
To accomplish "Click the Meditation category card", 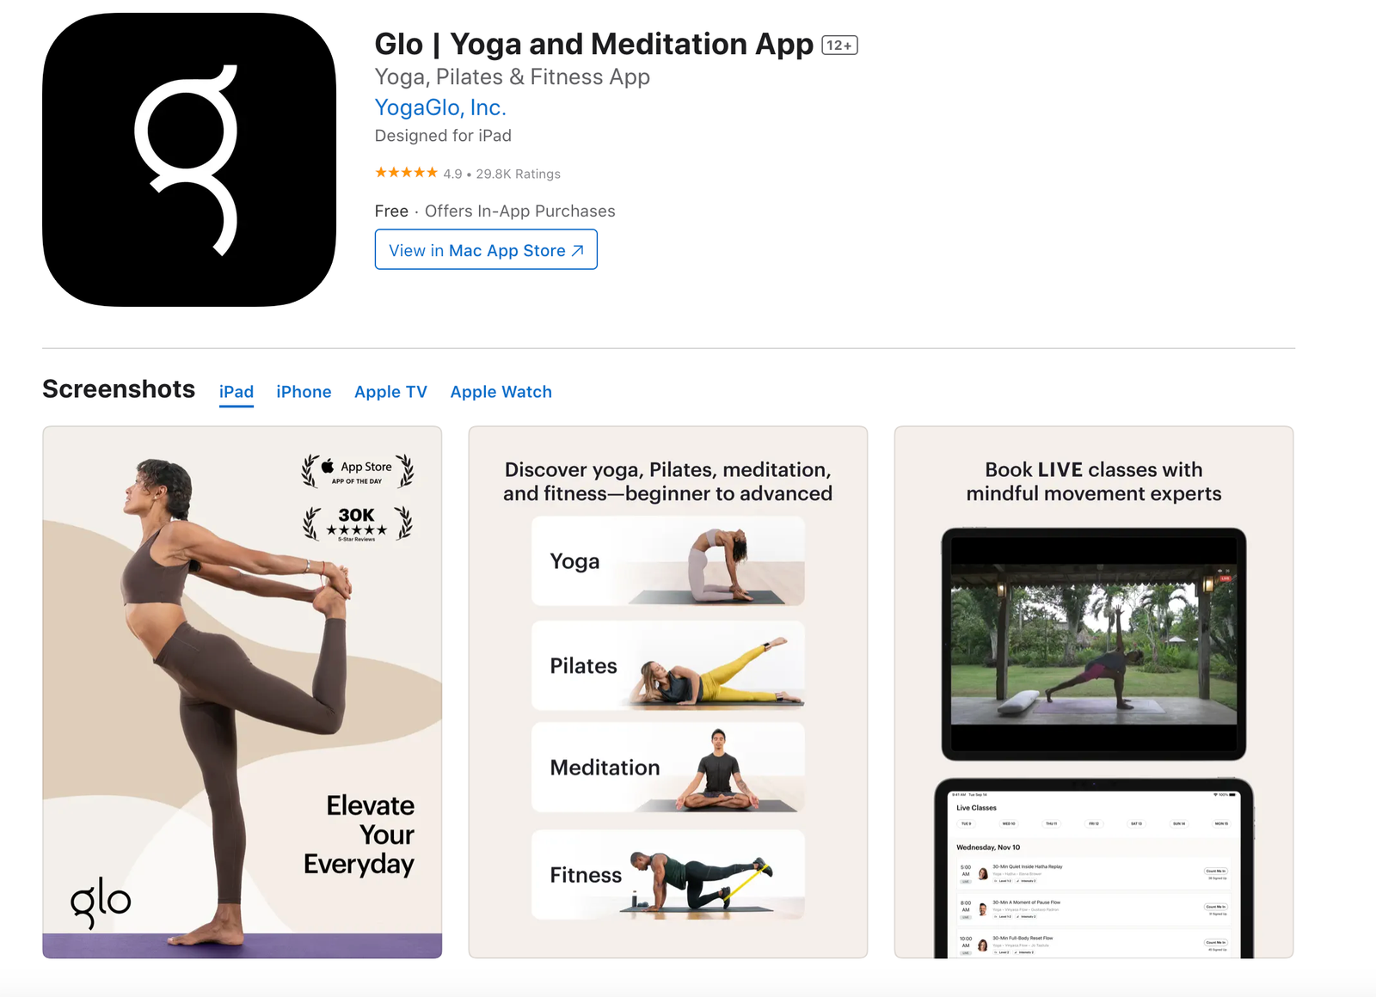I will [668, 768].
